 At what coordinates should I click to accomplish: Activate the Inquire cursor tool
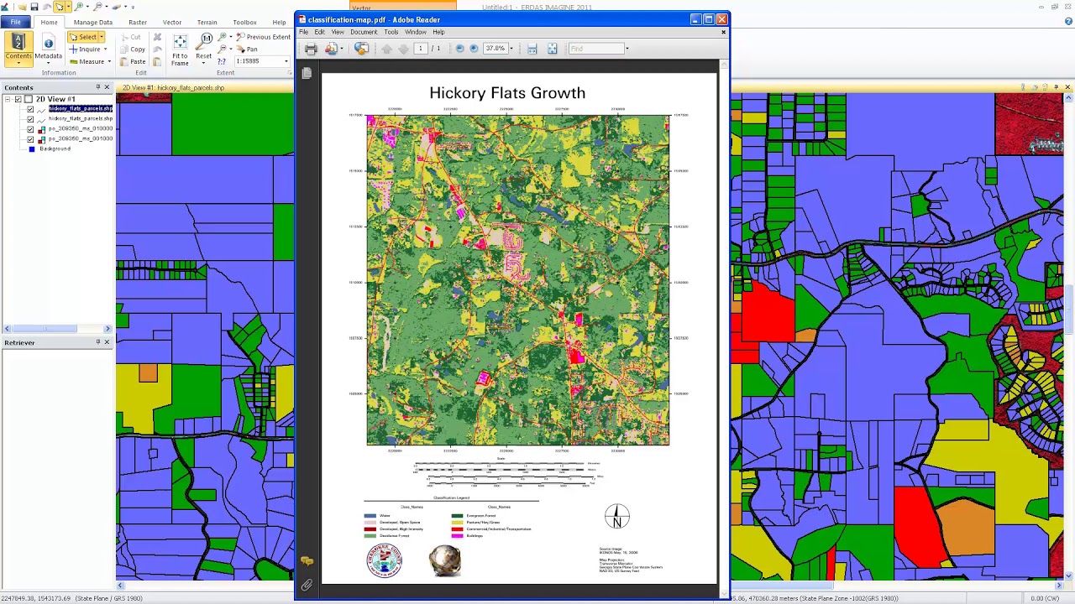(86, 49)
